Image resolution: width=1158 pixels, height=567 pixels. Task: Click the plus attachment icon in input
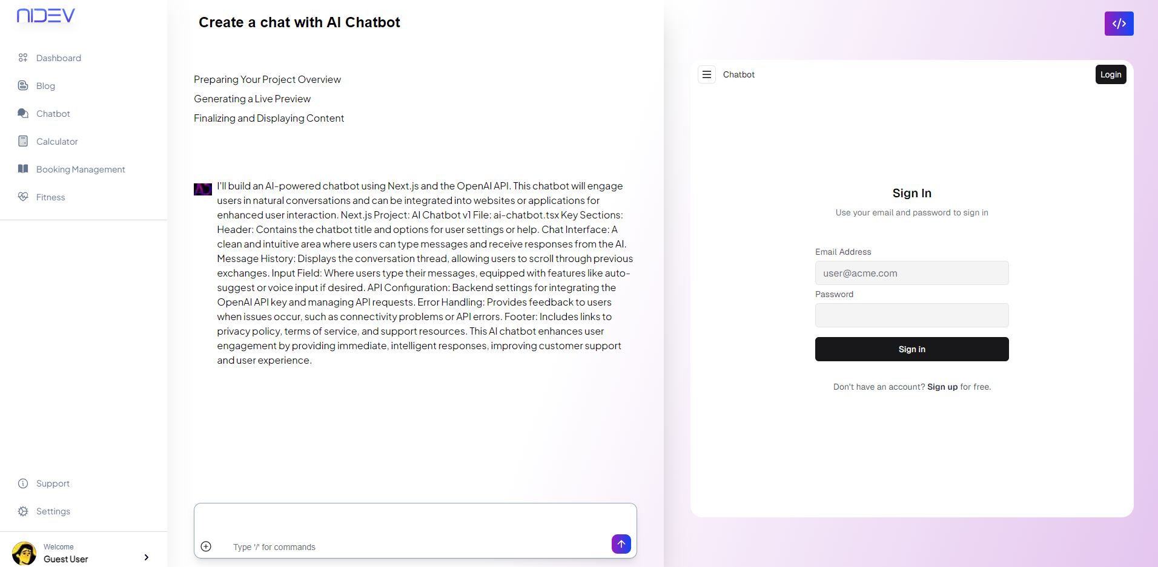tap(206, 546)
